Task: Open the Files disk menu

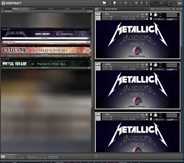Action: 136,3
